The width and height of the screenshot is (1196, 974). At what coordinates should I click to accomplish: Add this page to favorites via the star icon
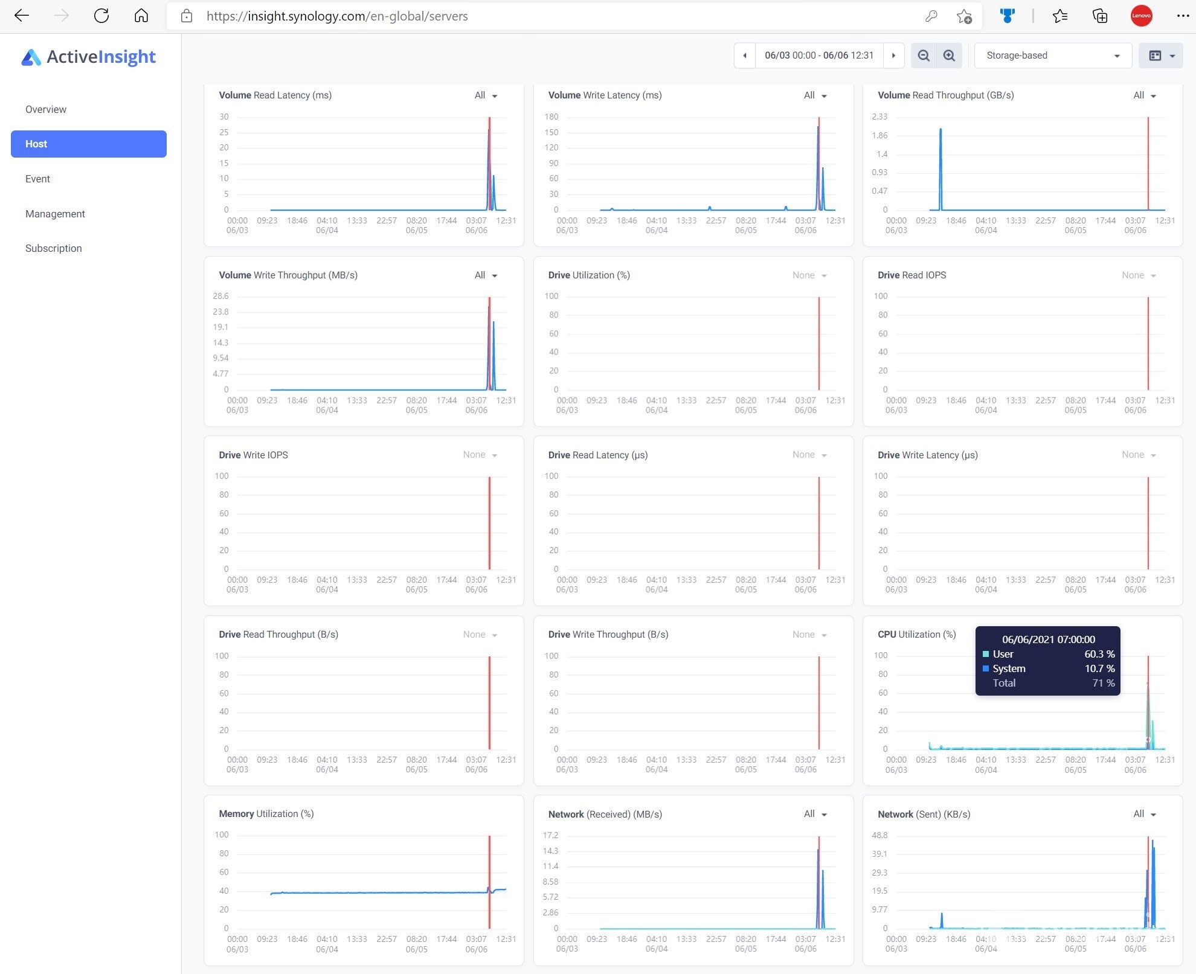(x=963, y=16)
